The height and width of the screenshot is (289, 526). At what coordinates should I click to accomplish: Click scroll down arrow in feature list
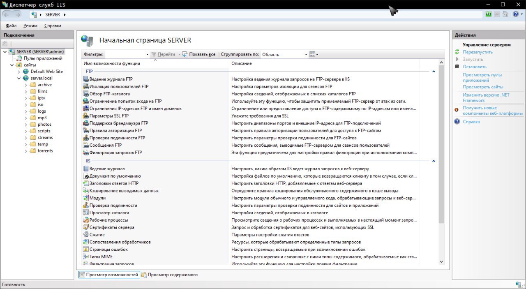tap(441, 261)
